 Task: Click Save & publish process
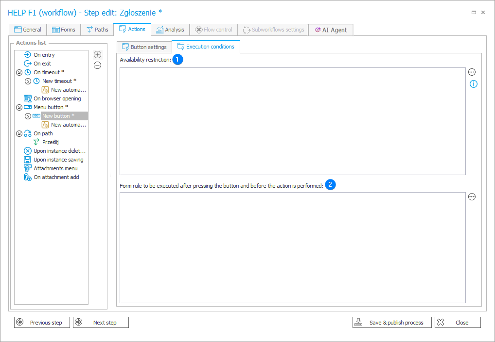tap(391, 322)
